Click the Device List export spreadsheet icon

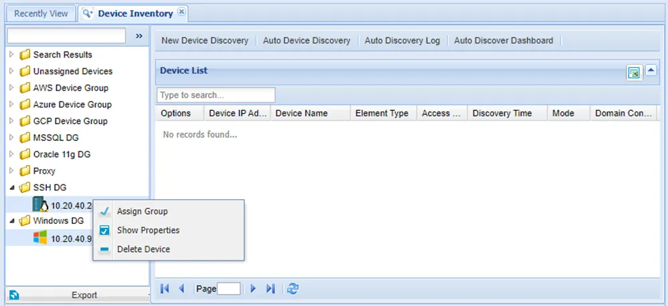(634, 73)
